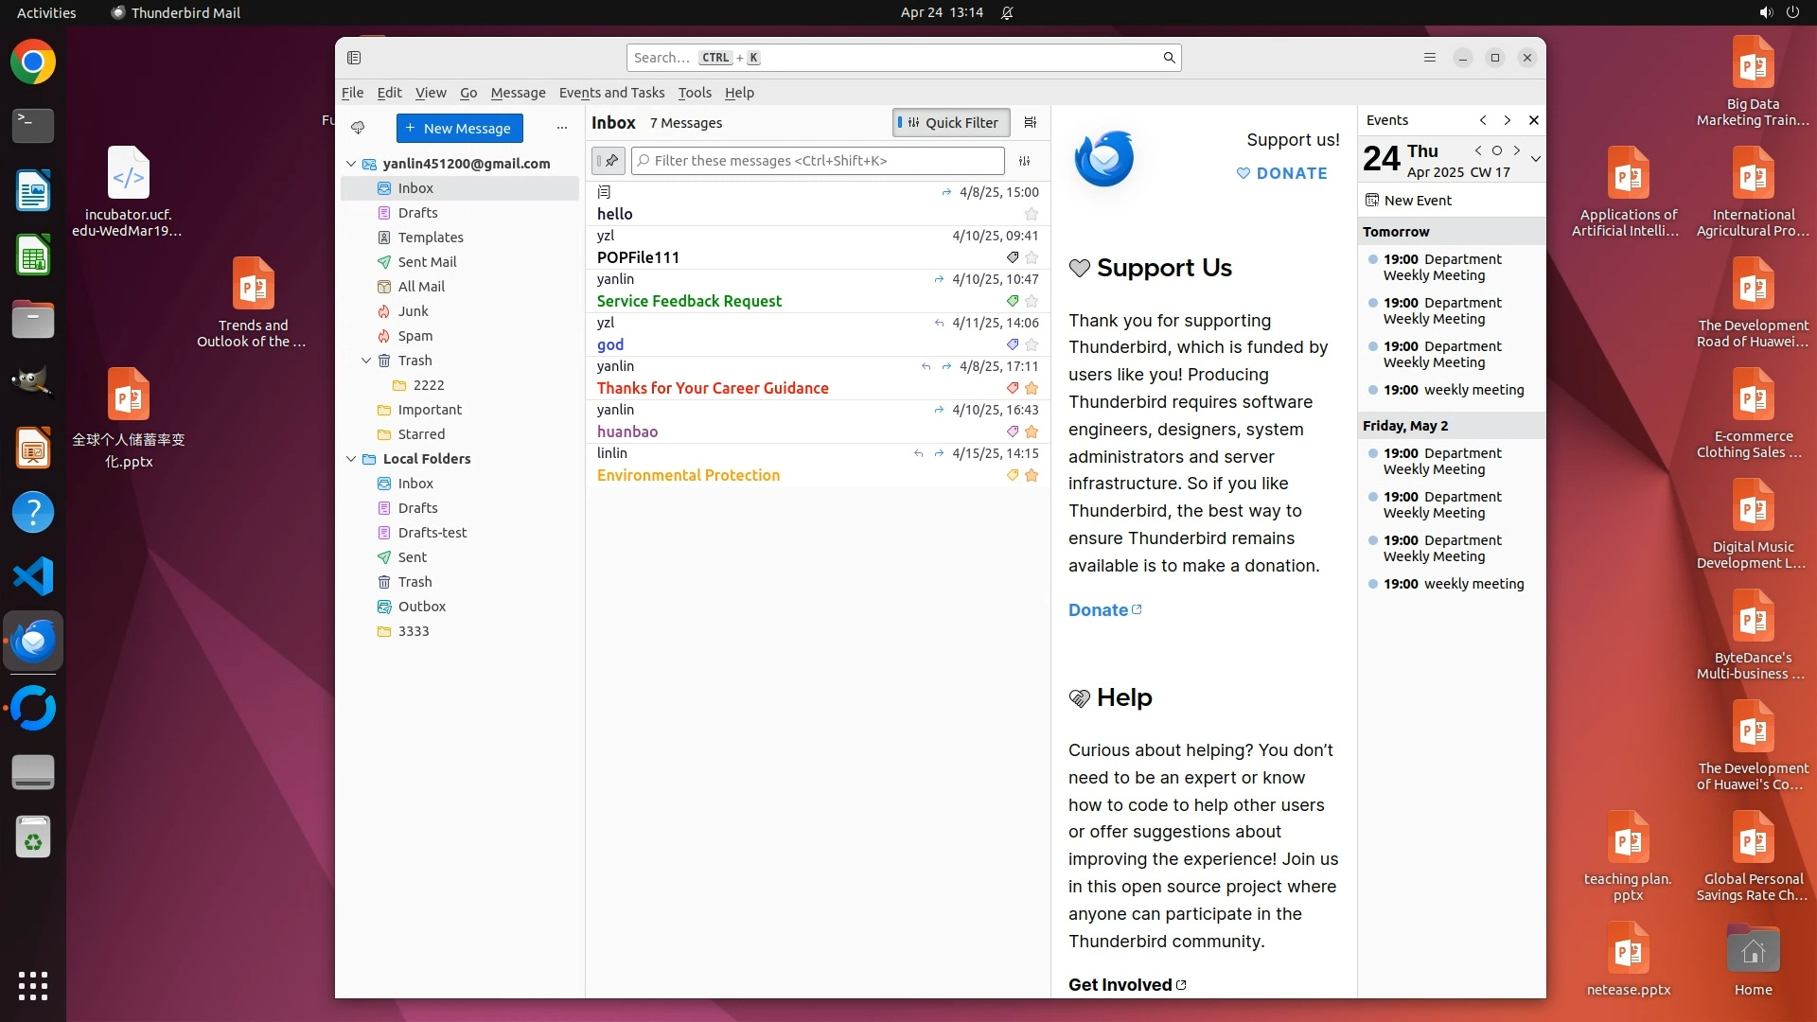Click the Donate link under Support Us

point(1098,610)
